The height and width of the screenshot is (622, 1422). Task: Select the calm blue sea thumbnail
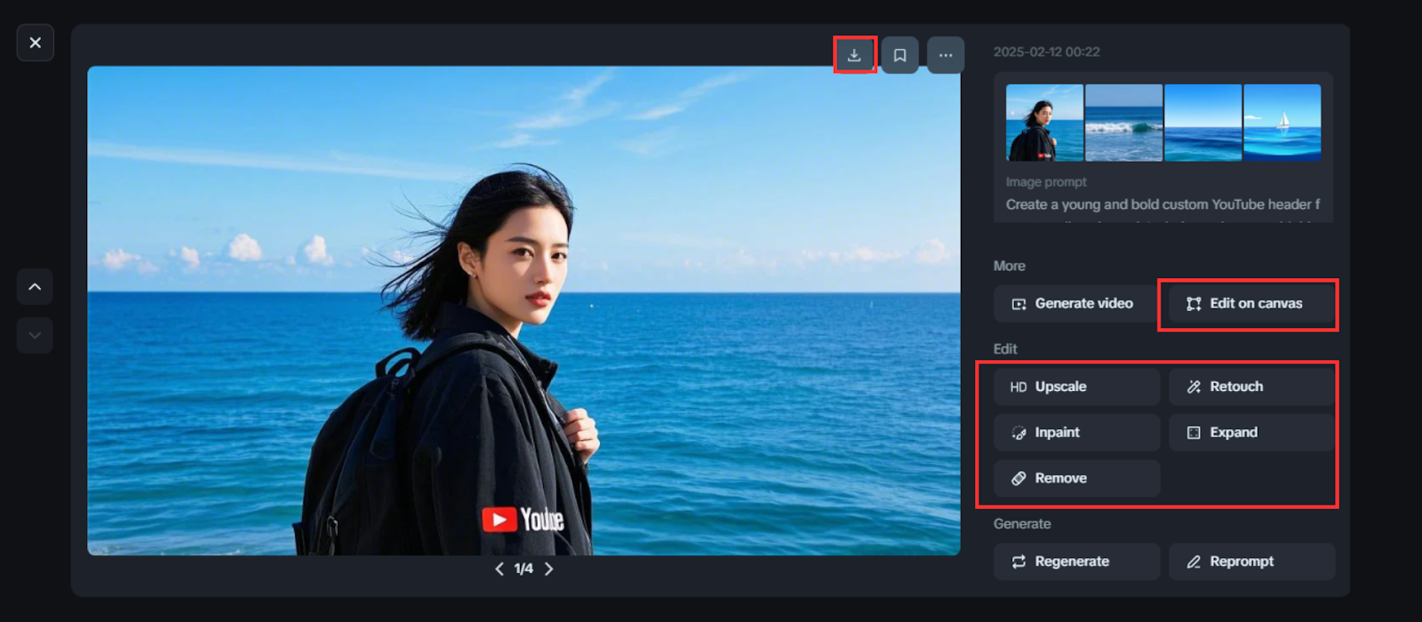pos(1202,123)
